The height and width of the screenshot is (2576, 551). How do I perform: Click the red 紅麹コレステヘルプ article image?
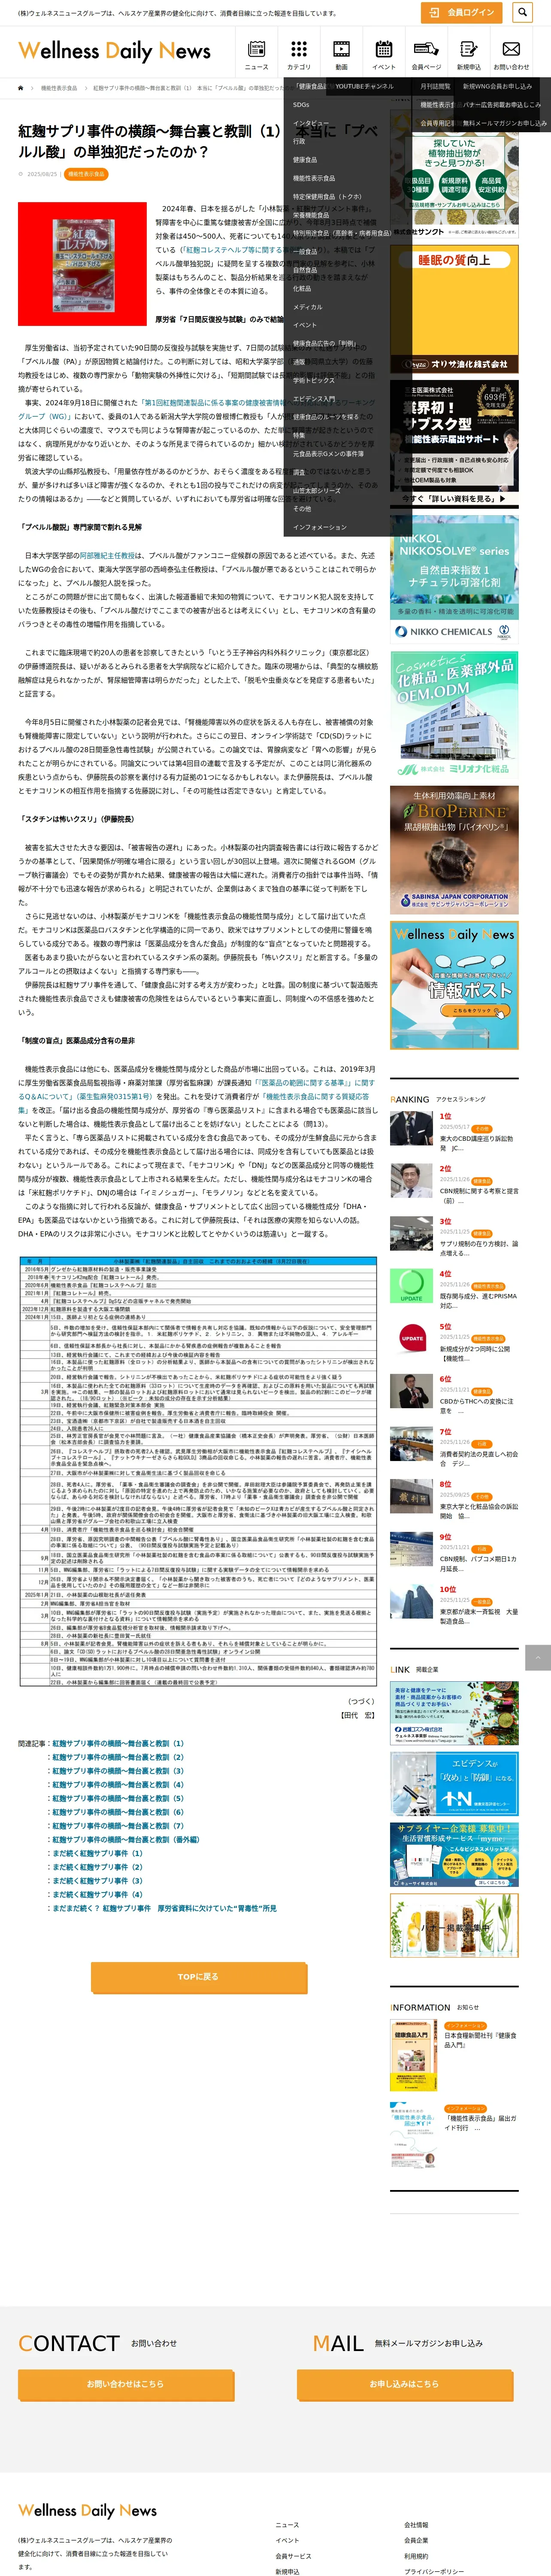click(x=82, y=264)
